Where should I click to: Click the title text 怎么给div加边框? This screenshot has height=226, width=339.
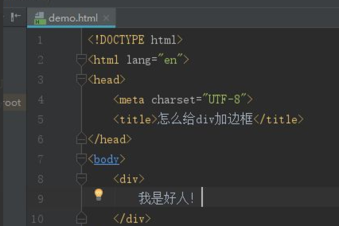pyautogui.click(x=205, y=119)
